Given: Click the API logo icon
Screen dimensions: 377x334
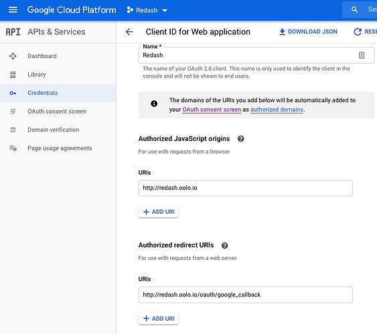Looking at the screenshot, I should click(13, 32).
